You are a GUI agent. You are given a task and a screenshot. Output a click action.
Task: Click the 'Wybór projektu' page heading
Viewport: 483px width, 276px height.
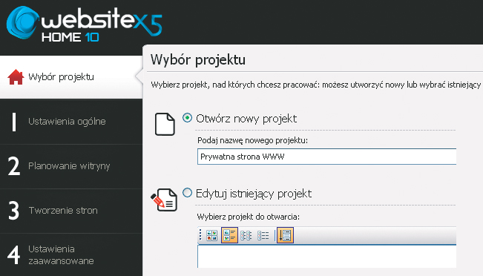point(198,60)
